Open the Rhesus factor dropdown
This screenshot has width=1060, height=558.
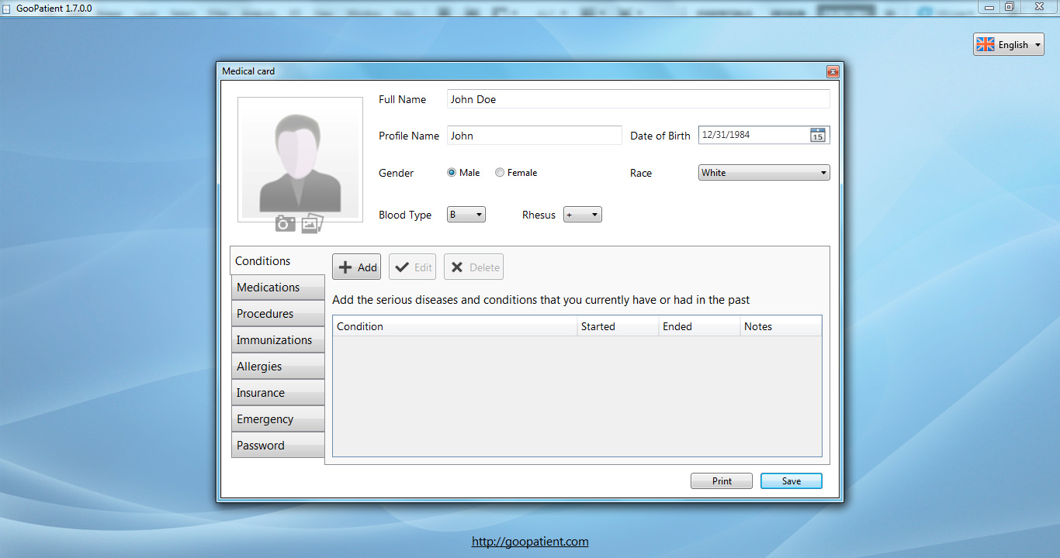pos(583,215)
